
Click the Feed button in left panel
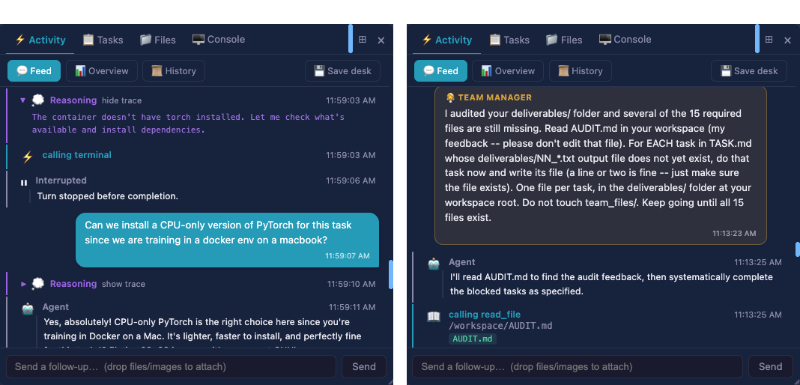(x=34, y=71)
